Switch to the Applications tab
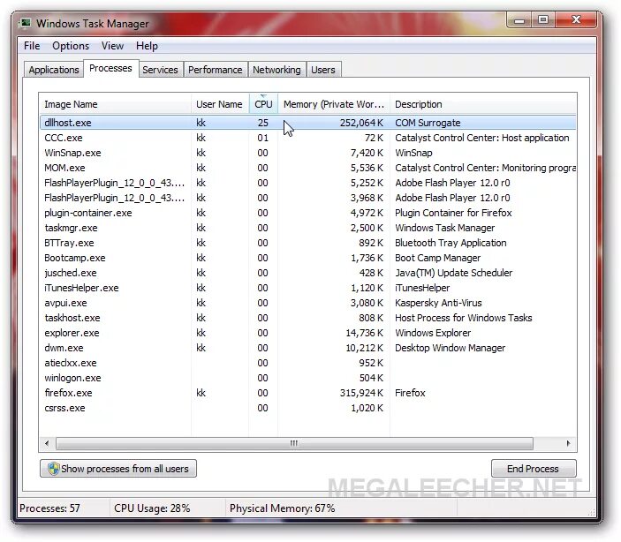 [x=54, y=70]
